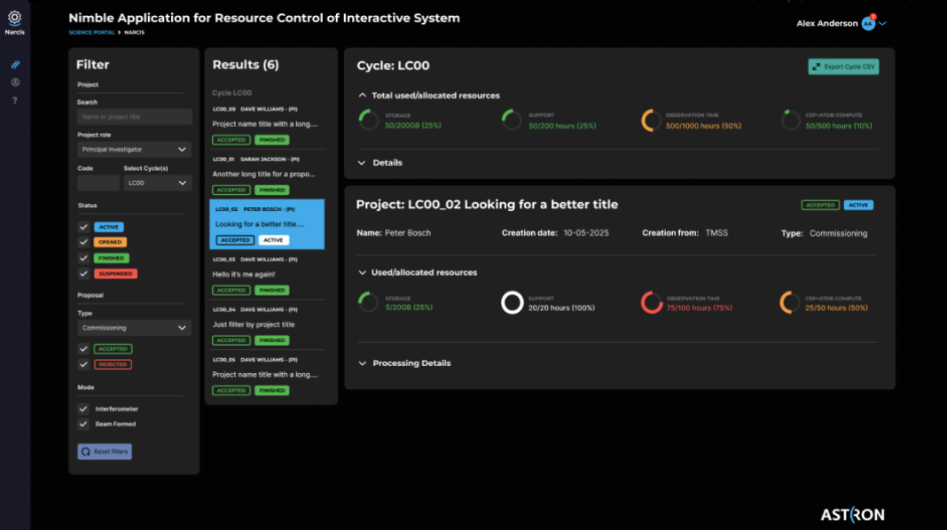Click the Storage gauge for project LC00_02
The height and width of the screenshot is (530, 947).
tap(368, 302)
